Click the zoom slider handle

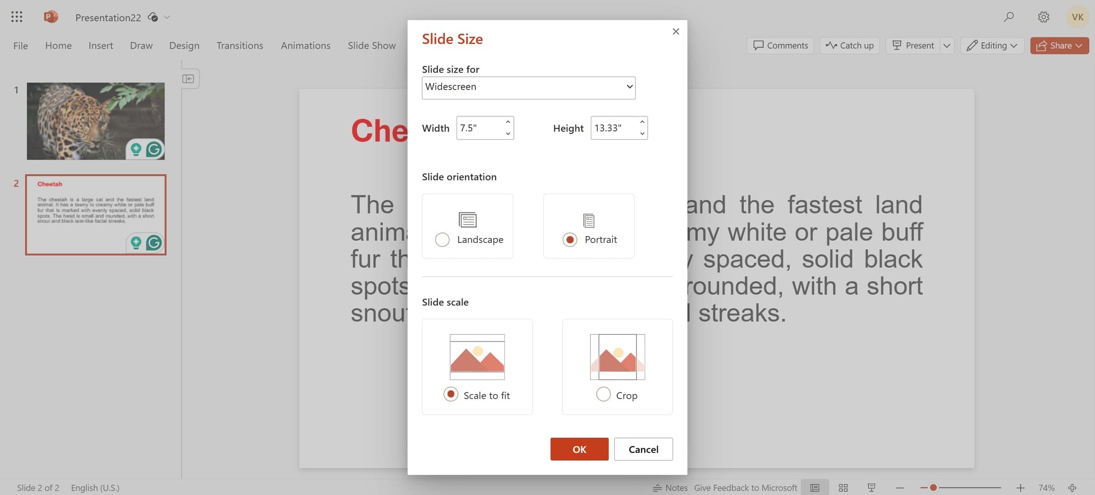[933, 488]
